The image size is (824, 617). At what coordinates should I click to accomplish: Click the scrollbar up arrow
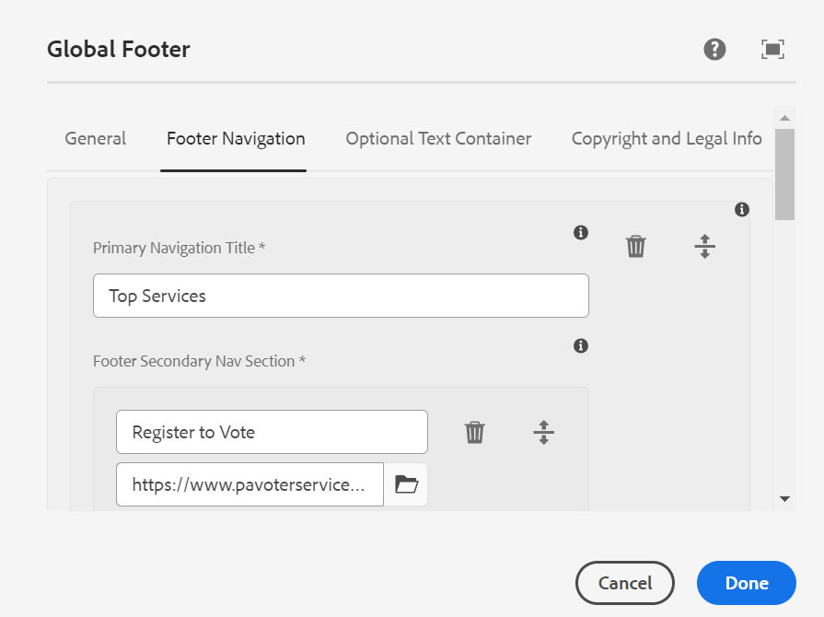tap(784, 118)
